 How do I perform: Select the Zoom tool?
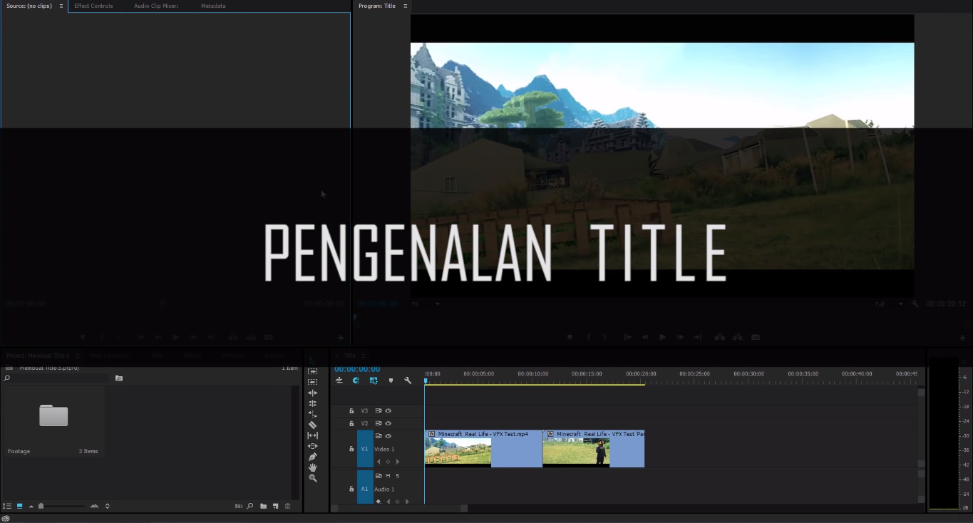312,478
